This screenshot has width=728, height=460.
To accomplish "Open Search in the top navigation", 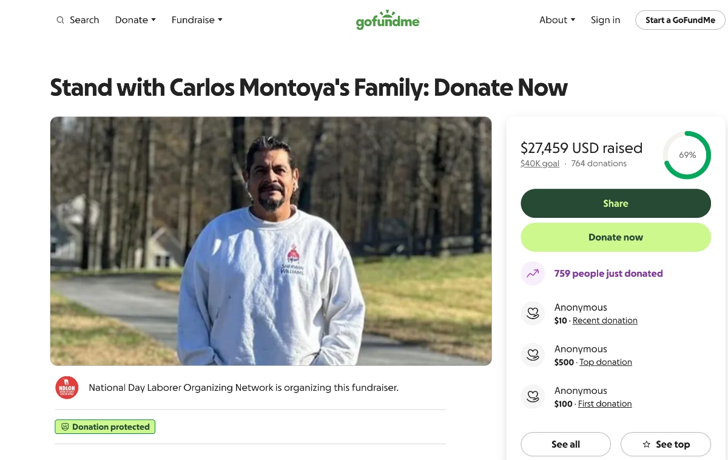I will (x=78, y=20).
